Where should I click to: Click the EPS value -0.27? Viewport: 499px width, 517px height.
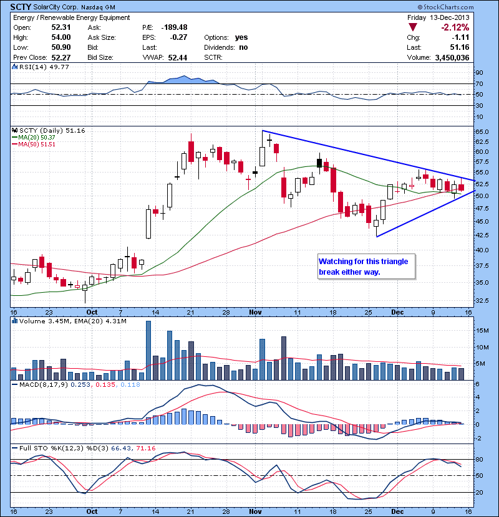(x=178, y=37)
